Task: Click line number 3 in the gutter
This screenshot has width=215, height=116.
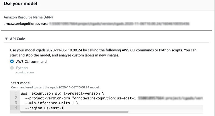Action: pos(16,103)
